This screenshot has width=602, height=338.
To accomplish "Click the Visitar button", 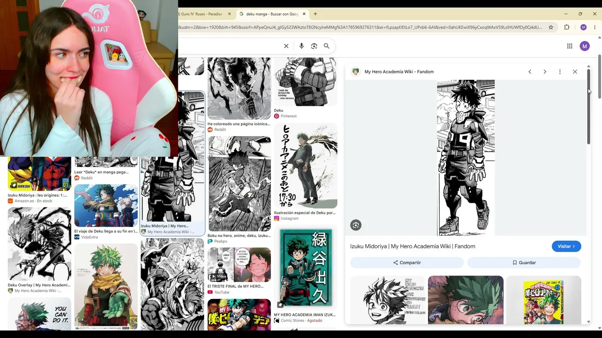I will [x=566, y=246].
